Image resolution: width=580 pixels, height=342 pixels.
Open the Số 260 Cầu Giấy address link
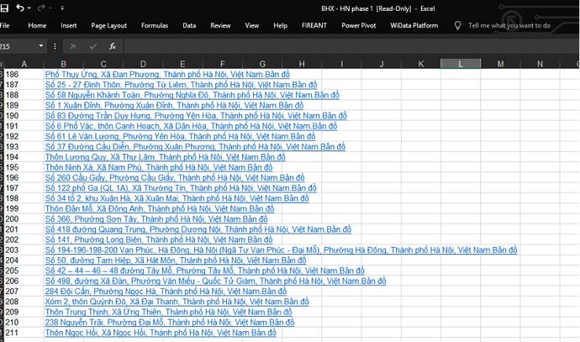[x=175, y=178]
